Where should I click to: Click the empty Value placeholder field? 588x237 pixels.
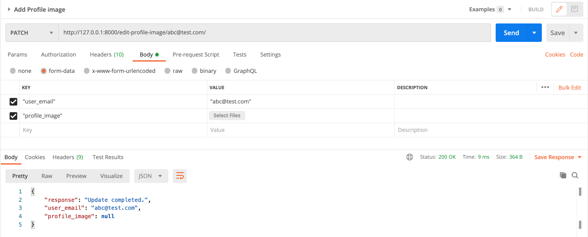point(301,130)
